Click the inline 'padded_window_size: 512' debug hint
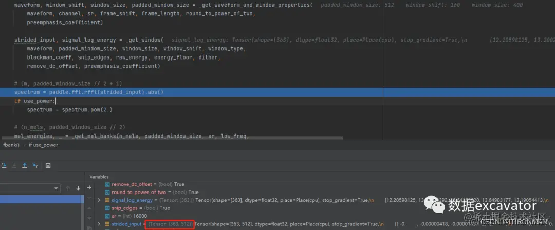 coord(358,5)
